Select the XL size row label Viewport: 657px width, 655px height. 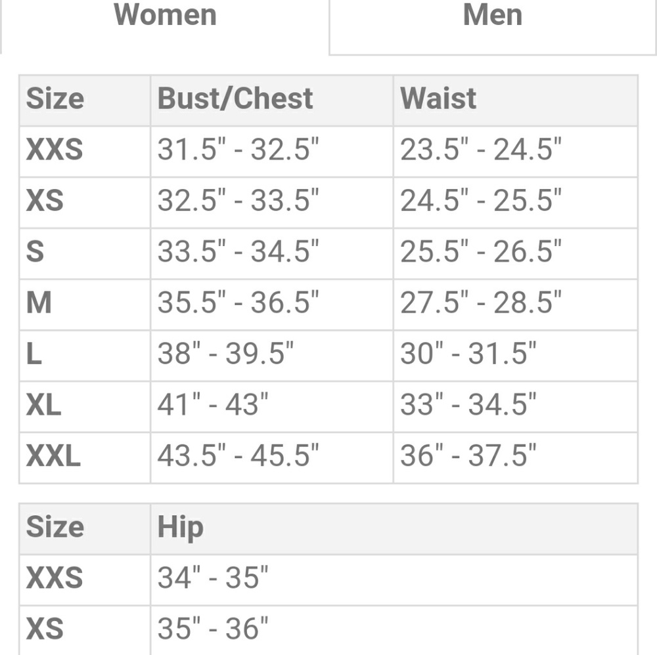click(x=43, y=405)
